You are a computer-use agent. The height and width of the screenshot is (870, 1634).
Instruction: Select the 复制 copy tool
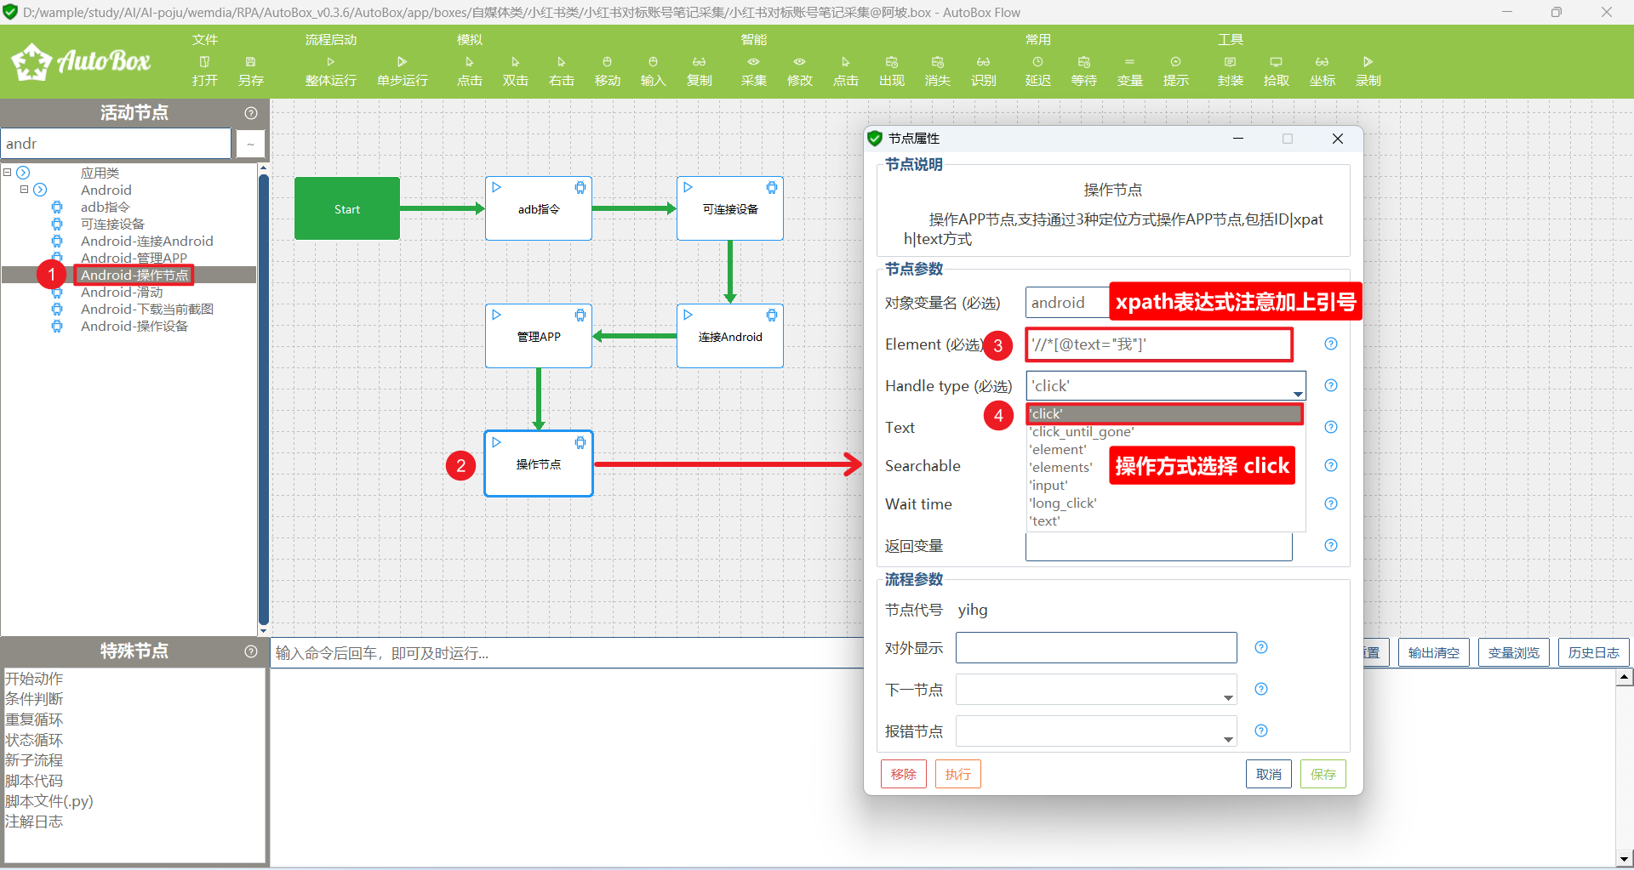[699, 71]
